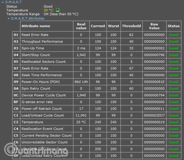Select the 30 °C temperature value

48,10
